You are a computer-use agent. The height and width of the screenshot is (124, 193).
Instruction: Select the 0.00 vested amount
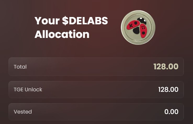[171, 112]
